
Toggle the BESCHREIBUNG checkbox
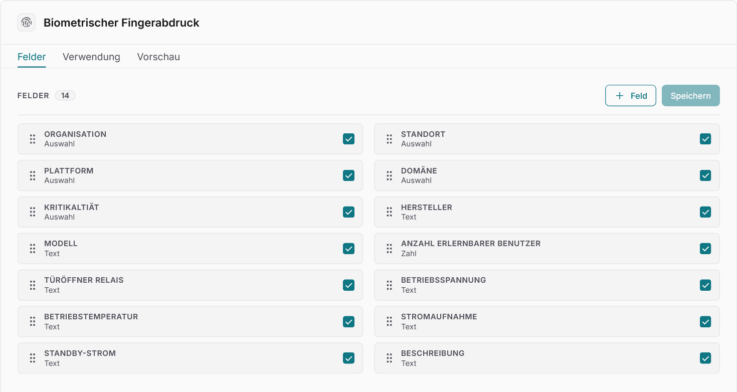[705, 358]
